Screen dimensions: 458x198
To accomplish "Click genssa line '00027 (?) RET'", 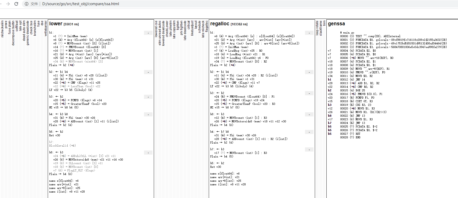I will 350,134.
